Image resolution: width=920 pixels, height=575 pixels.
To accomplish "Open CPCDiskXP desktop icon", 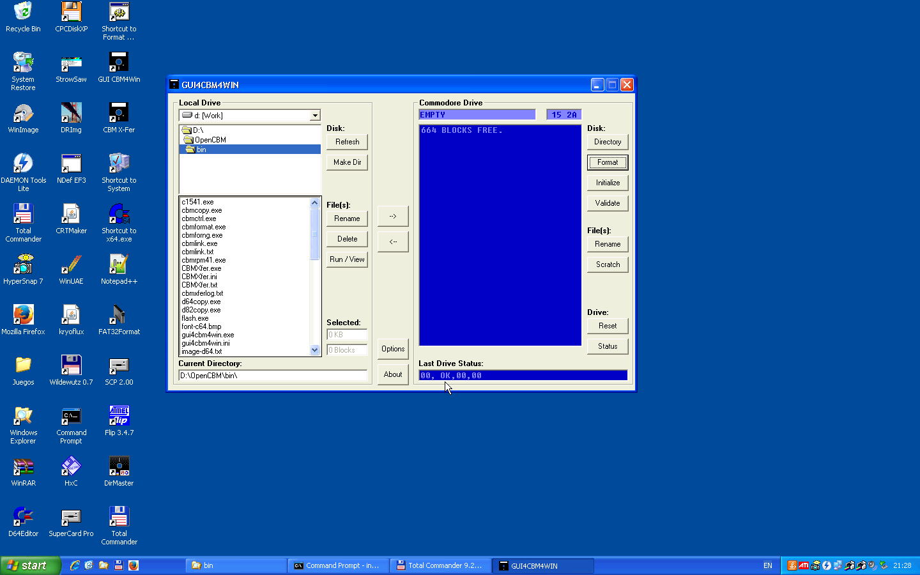I will [x=71, y=17].
